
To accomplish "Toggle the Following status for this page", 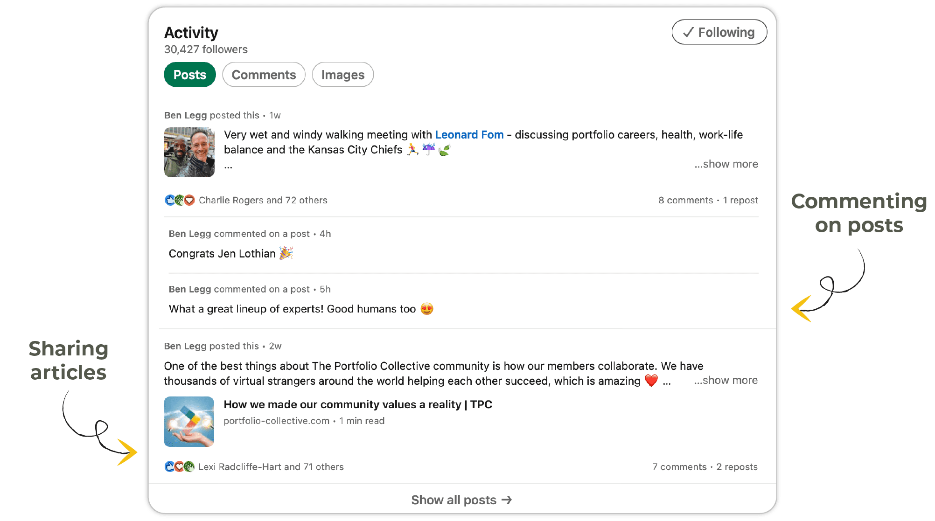I will [x=719, y=32].
